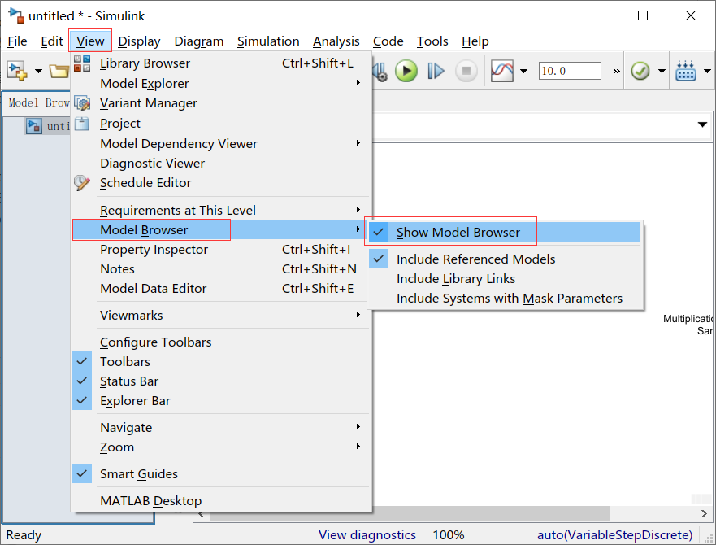Expand the Model Explorer submenu
Screen dimensions: 716x545
click(221, 84)
